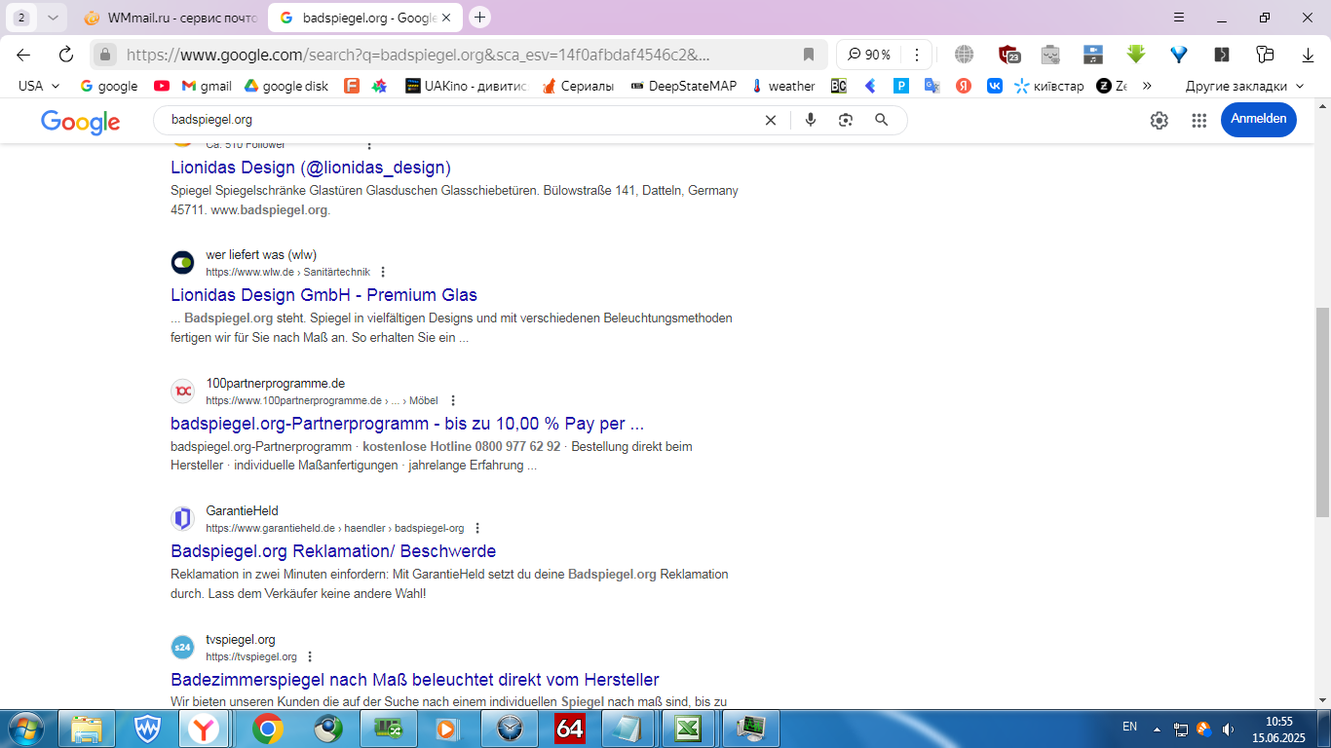Switch to the WMmail.ru tab

pyautogui.click(x=170, y=18)
